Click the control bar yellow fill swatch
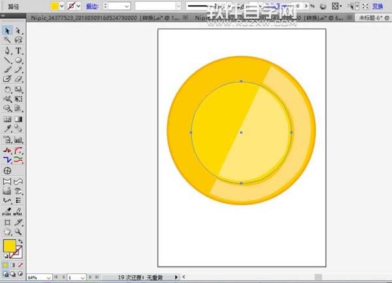Viewport: 392px width, 283px height. click(54, 6)
